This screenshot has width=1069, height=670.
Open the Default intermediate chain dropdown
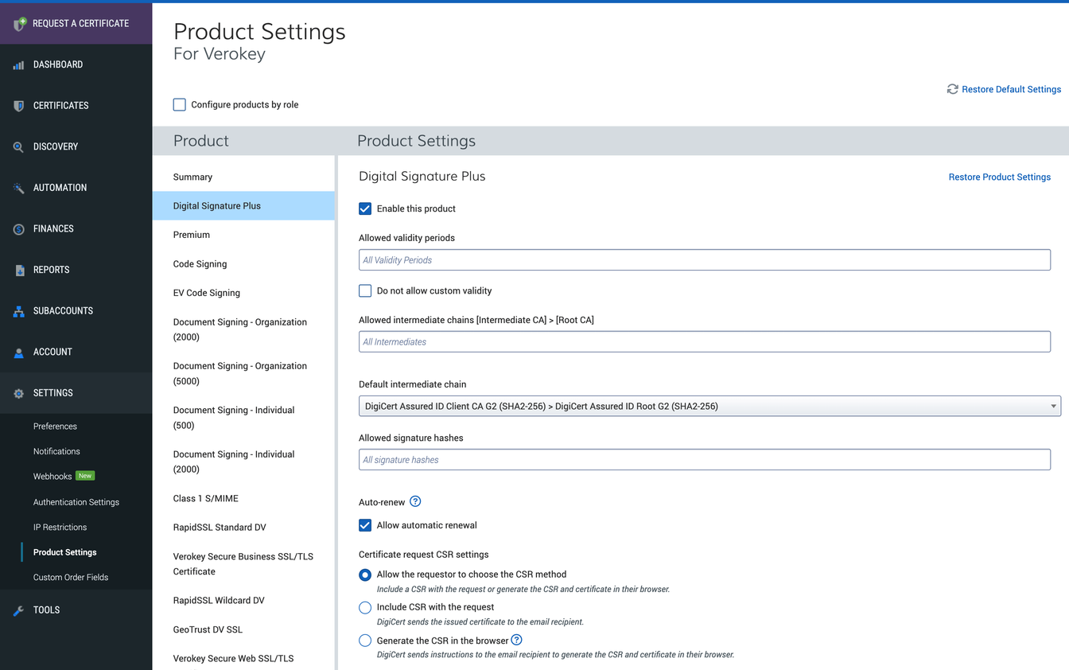click(708, 406)
